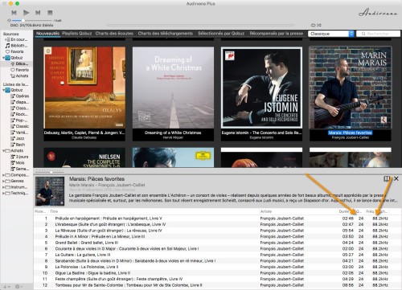
Task: Sort by Artiste column header
Action: click(266, 211)
